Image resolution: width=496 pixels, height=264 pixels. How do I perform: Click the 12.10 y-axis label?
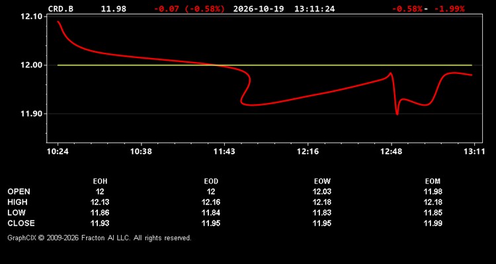pyautogui.click(x=31, y=16)
